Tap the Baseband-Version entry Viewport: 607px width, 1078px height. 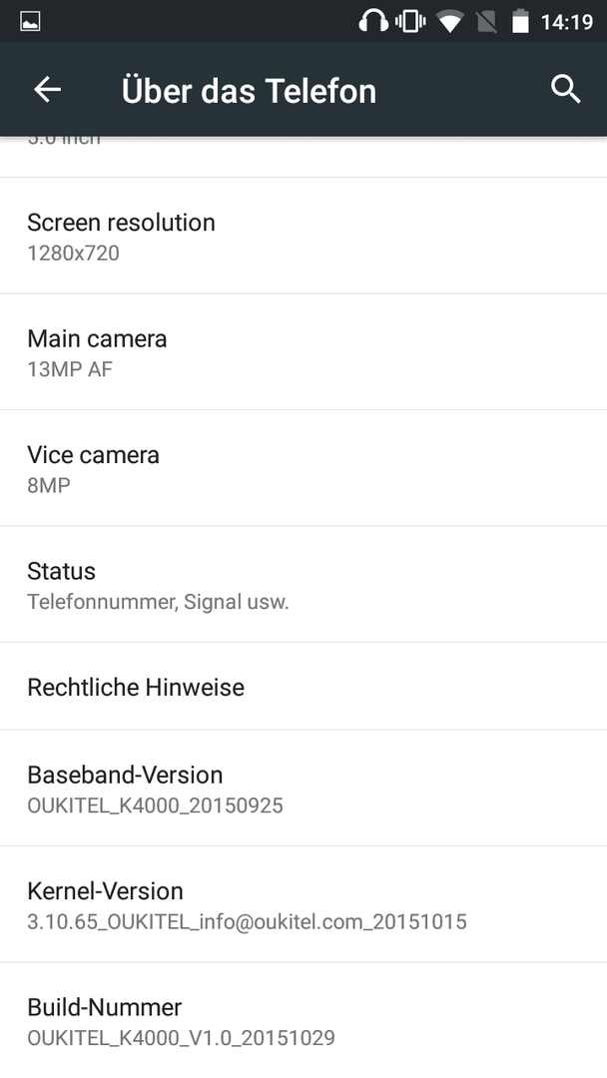[303, 788]
